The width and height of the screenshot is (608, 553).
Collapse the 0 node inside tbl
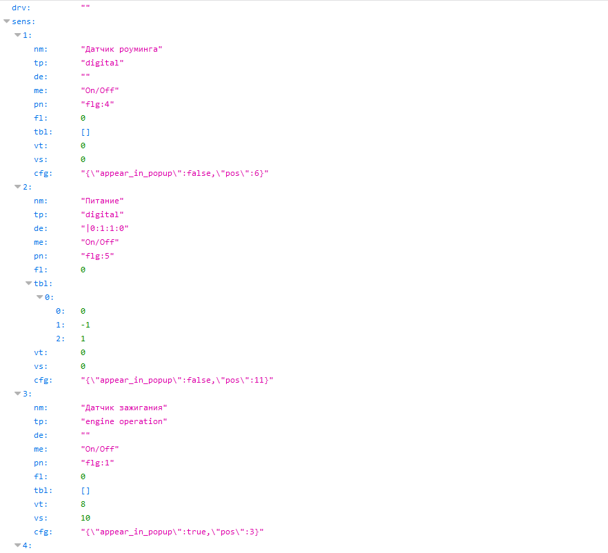click(40, 297)
